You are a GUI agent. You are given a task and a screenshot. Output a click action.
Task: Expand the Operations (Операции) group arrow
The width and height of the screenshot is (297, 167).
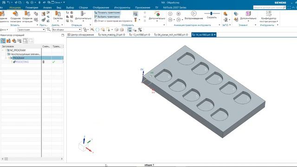90,25
